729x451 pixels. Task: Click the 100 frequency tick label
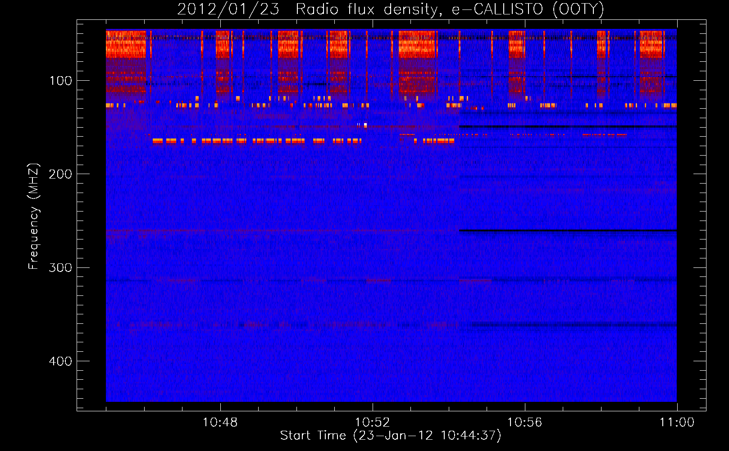(x=61, y=81)
